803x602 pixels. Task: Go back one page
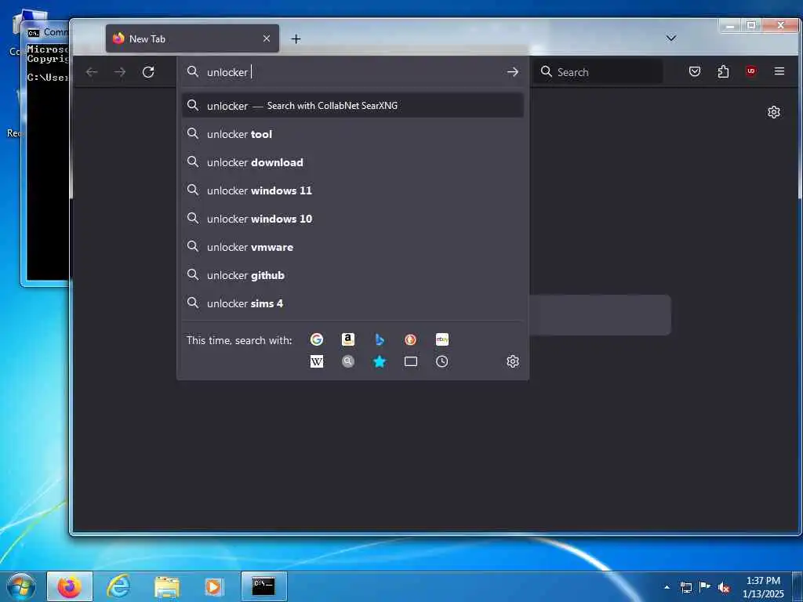coord(92,72)
